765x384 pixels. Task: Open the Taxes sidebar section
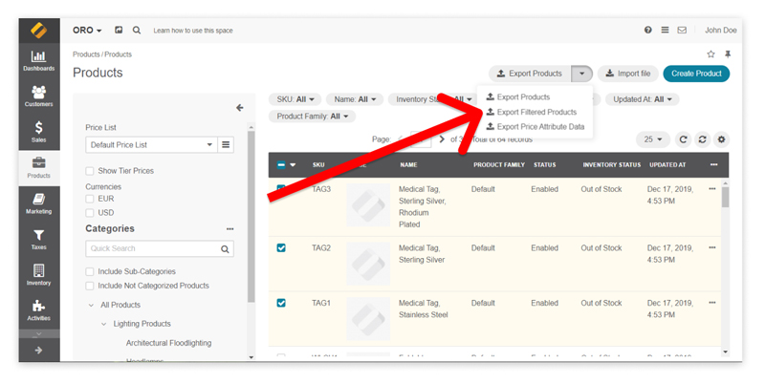(39, 239)
